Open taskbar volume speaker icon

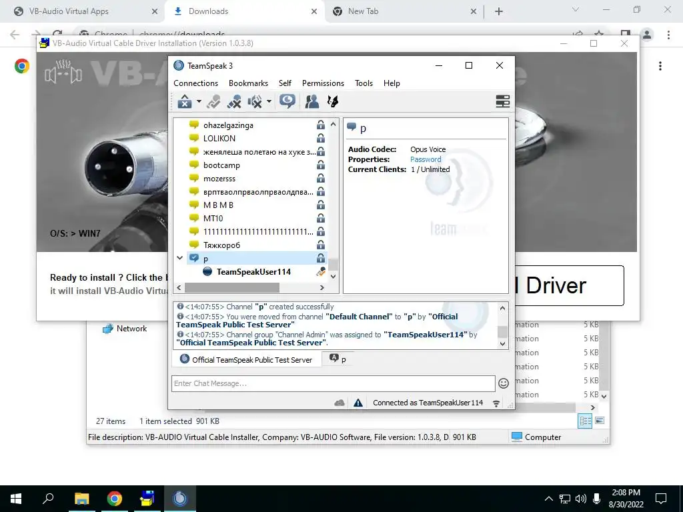581,499
